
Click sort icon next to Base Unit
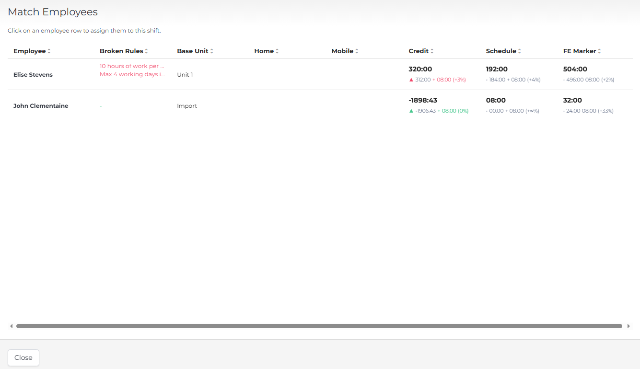point(212,51)
